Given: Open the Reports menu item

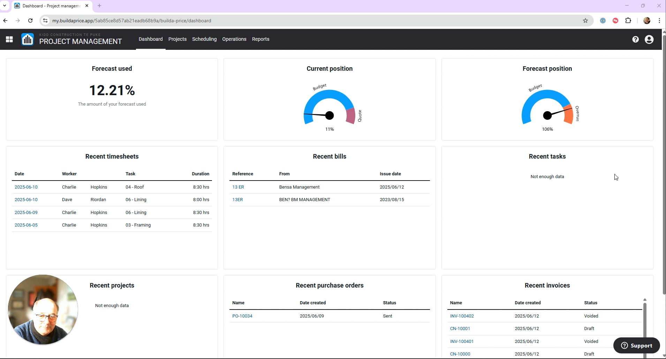Looking at the screenshot, I should coord(260,39).
